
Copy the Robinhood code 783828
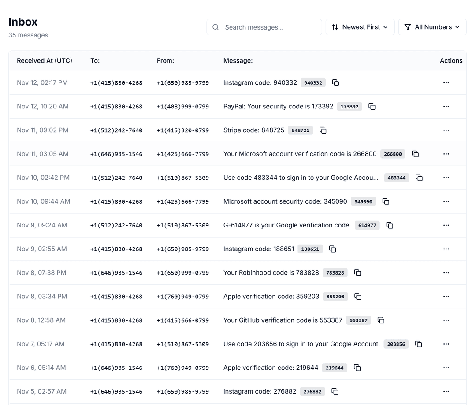(357, 272)
